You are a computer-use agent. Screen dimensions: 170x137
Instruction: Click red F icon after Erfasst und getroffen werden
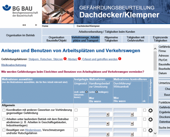(120, 59)
